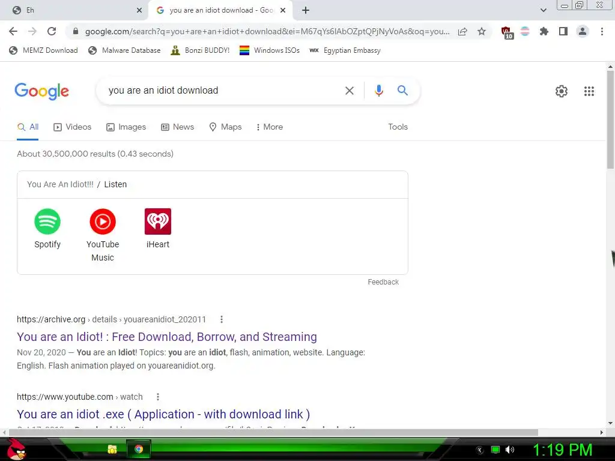Switch to Images results
The width and height of the screenshot is (615, 461).
126,127
